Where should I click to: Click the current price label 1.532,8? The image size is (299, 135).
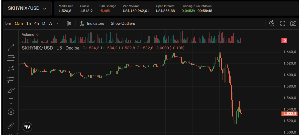tap(289, 114)
